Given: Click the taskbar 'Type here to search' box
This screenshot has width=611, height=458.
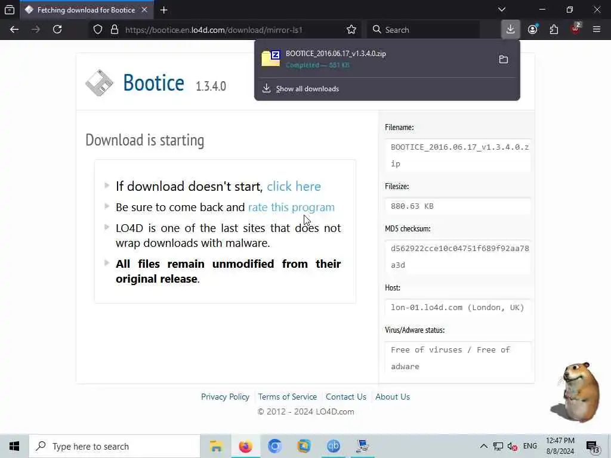Looking at the screenshot, I should click(115, 446).
